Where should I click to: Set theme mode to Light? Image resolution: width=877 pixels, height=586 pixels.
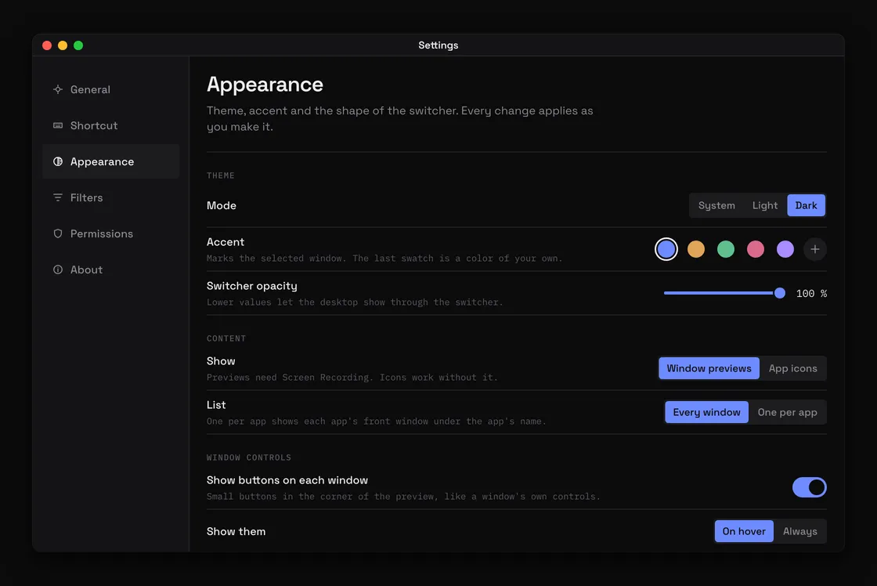click(x=764, y=205)
